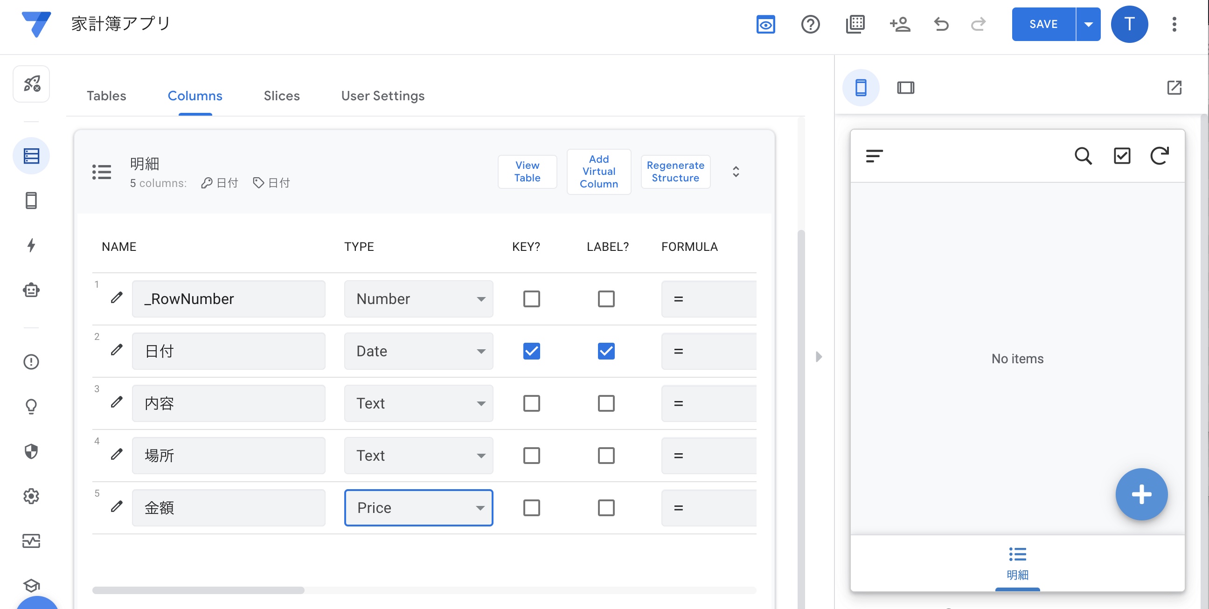Open type dropdown for 日付 column
1209x609 pixels.
pos(418,351)
